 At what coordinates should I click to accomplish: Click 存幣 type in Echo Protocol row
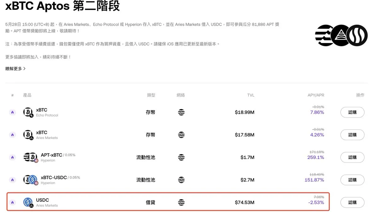(x=150, y=112)
